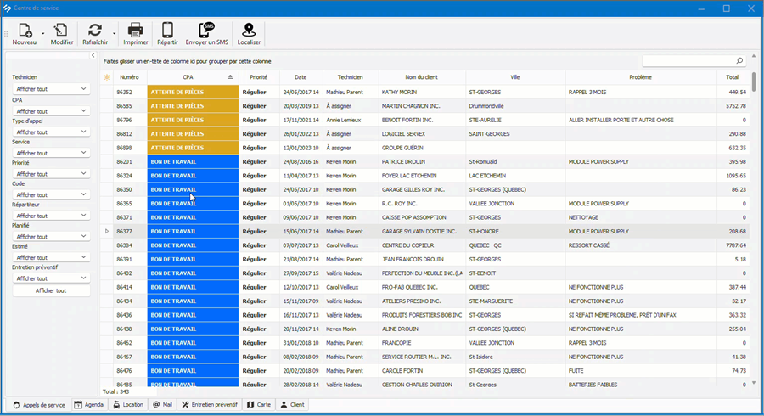This screenshot has height=416, width=764.
Task: Switch to the Carte tab
Action: click(x=259, y=405)
